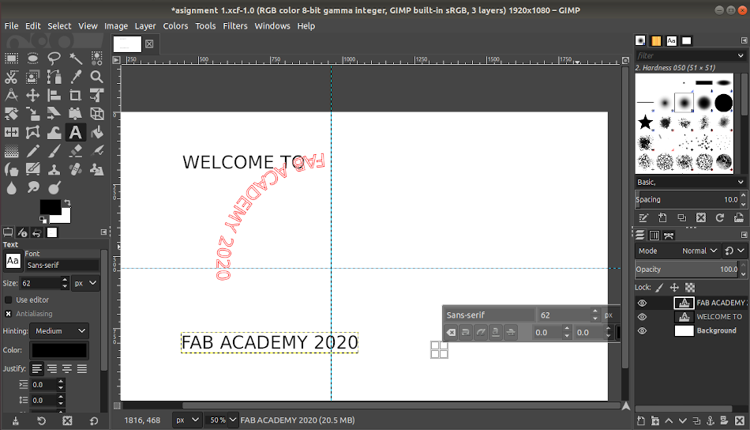Image resolution: width=750 pixels, height=430 pixels.
Task: Open the Layer menu
Action: tap(145, 26)
